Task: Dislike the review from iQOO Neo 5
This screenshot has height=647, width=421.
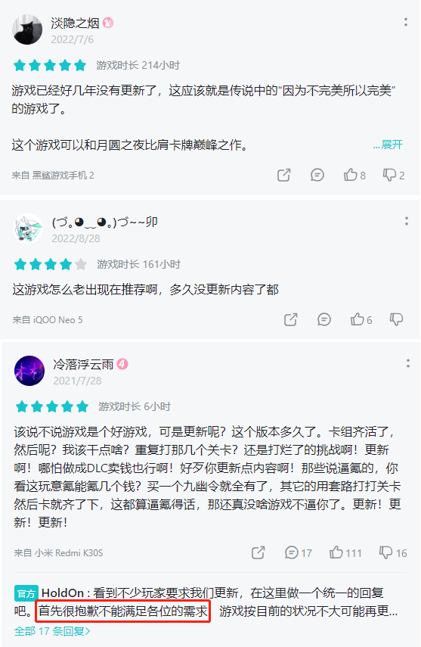Action: pyautogui.click(x=396, y=319)
